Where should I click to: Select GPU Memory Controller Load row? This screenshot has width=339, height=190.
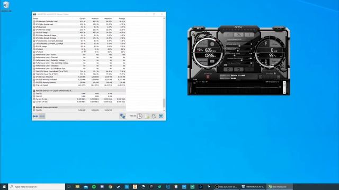click(x=79, y=21)
